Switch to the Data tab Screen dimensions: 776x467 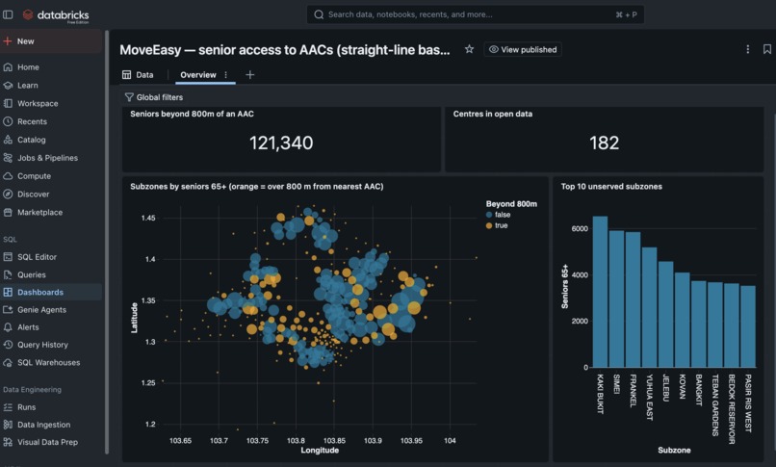coord(138,75)
